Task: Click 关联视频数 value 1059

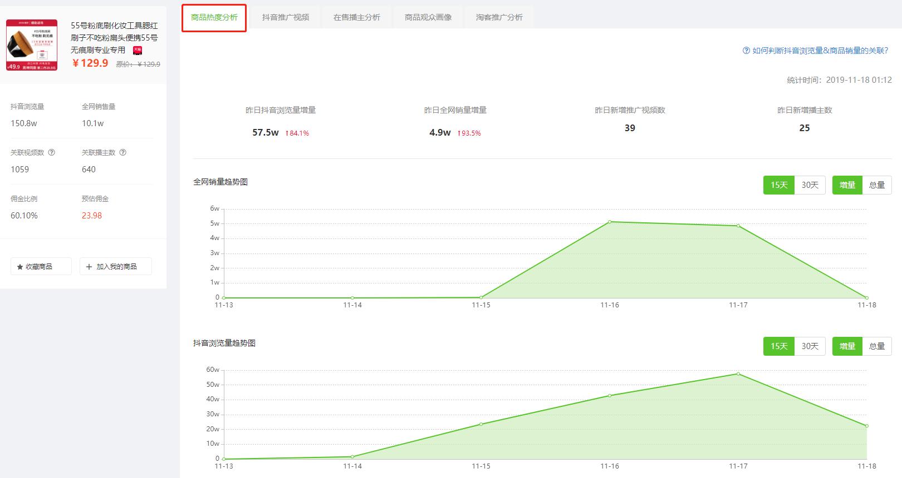Action: [x=19, y=170]
